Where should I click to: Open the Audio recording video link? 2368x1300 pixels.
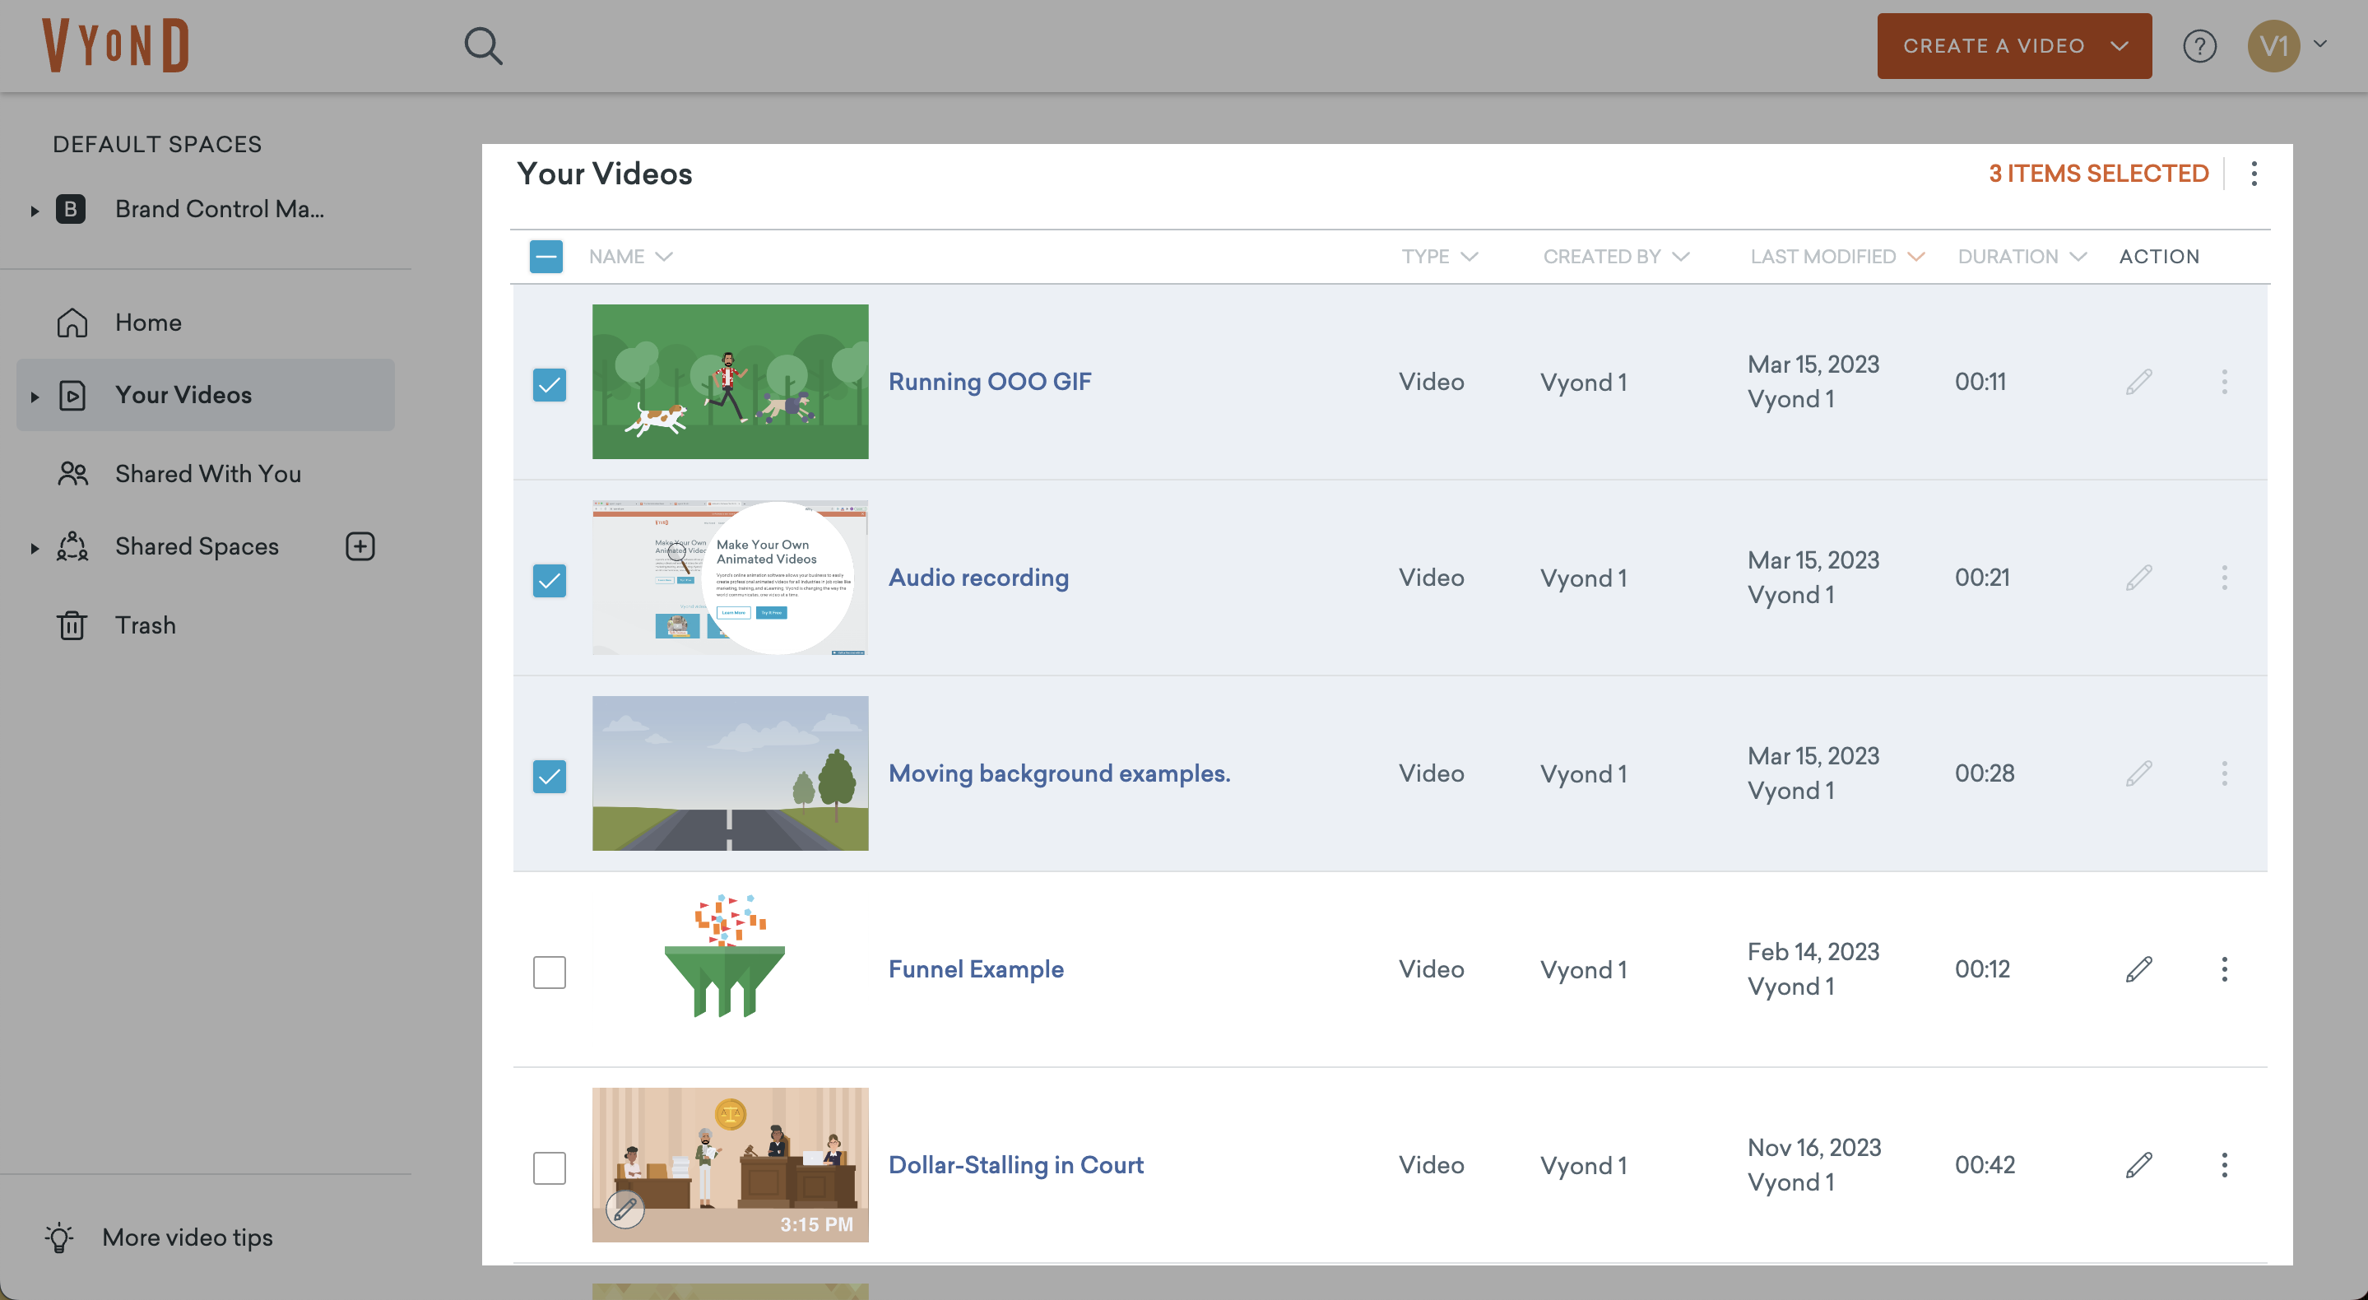click(977, 578)
